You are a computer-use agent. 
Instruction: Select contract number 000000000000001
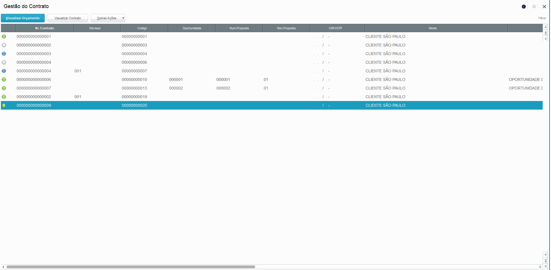(x=34, y=36)
